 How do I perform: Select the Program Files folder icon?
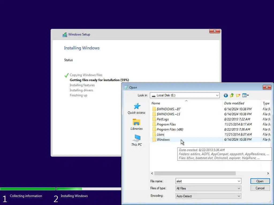point(154,124)
